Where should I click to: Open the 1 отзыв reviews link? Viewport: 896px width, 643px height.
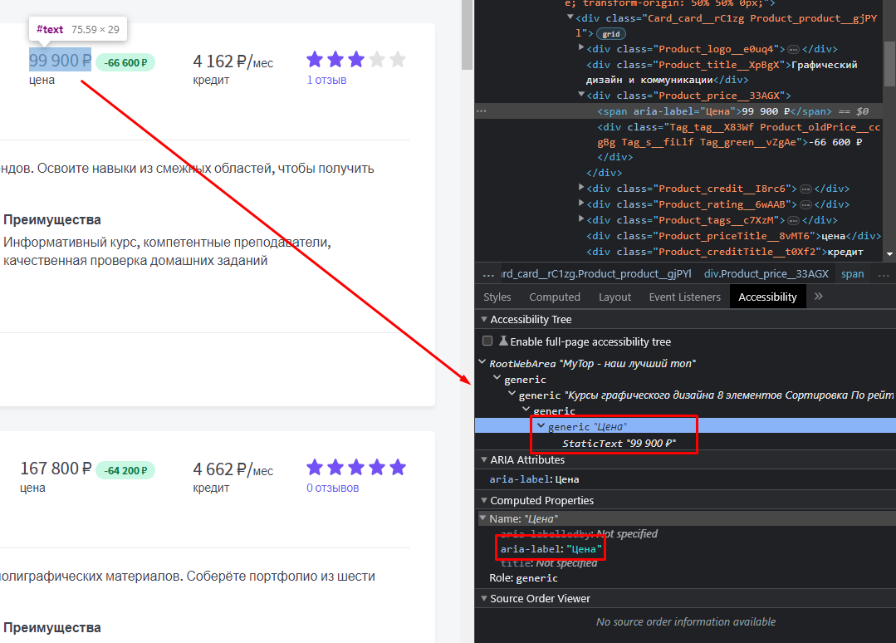coord(327,80)
